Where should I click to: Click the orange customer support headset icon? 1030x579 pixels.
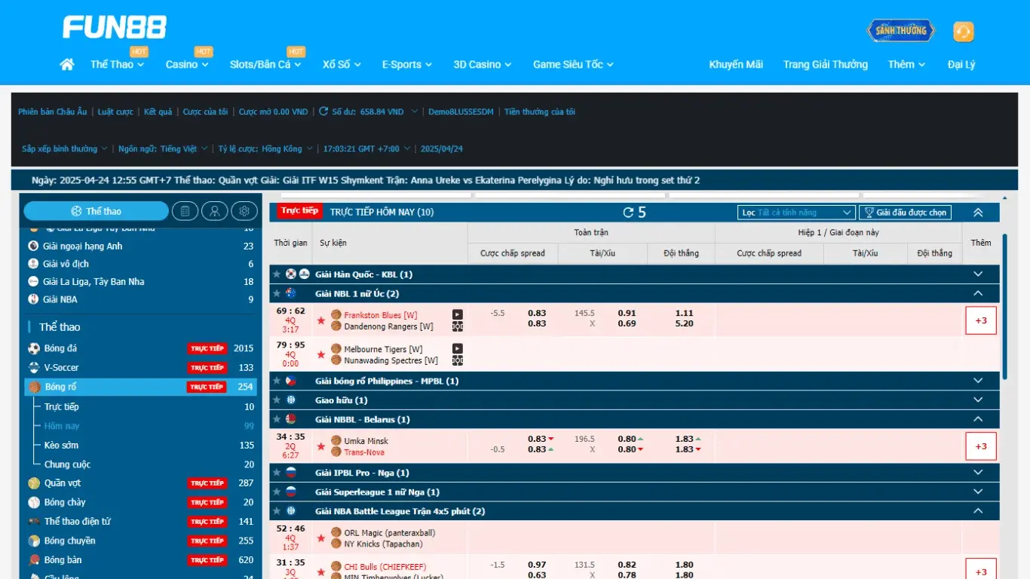click(x=963, y=32)
